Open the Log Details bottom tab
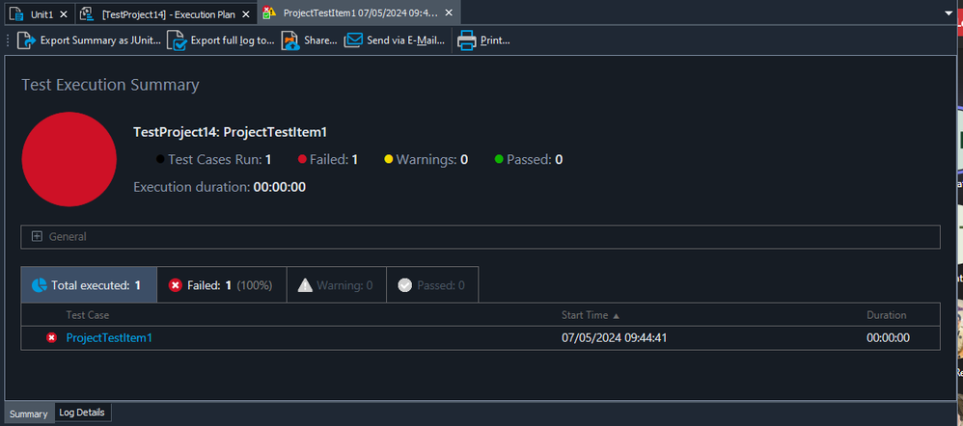963x426 pixels. pos(82,413)
